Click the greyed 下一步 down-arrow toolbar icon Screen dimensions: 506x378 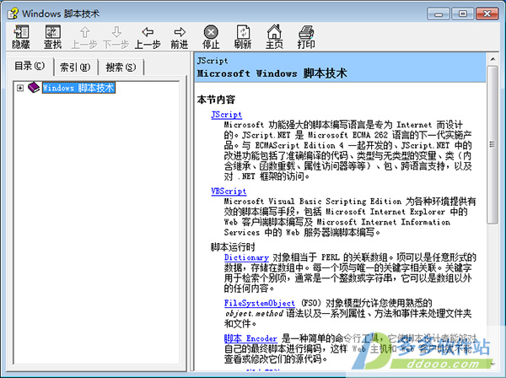[116, 37]
